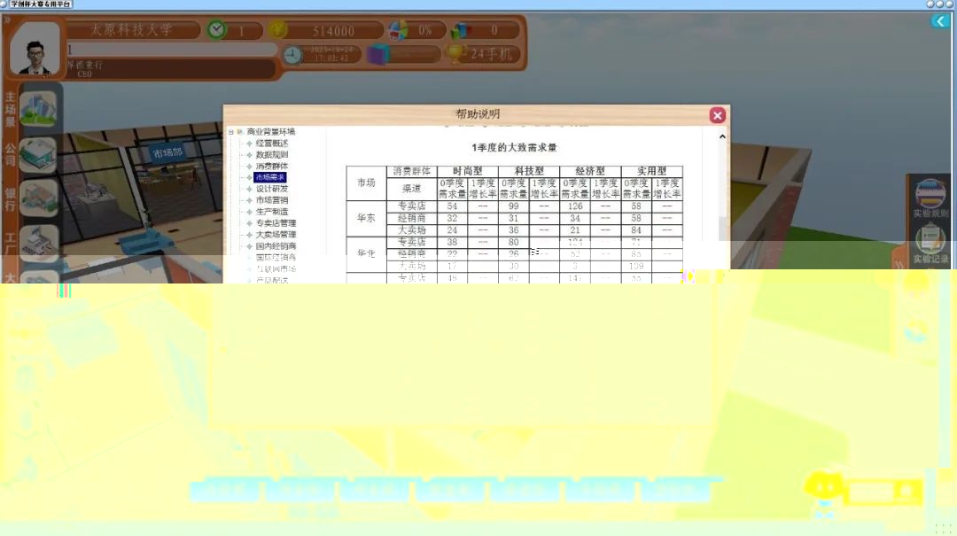Click the purple cube icon

pos(378,54)
